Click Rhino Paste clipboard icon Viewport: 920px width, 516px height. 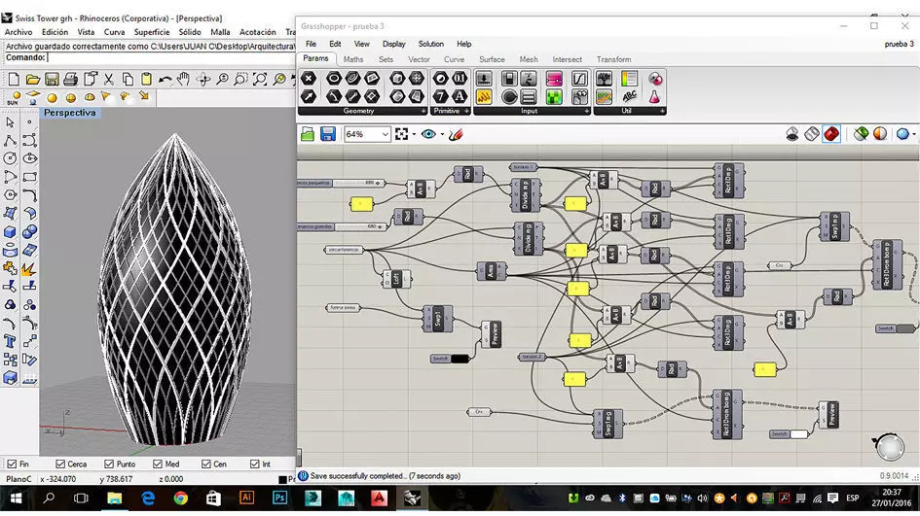tap(146, 79)
